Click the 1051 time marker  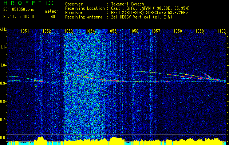coord(25,31)
